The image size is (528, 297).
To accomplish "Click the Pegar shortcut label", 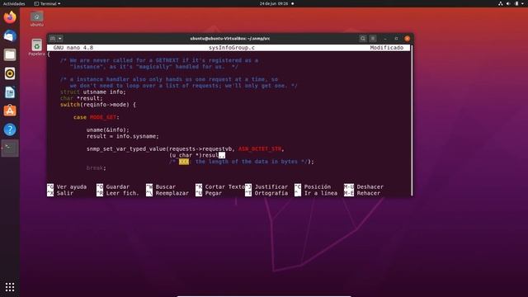I will 213,193.
